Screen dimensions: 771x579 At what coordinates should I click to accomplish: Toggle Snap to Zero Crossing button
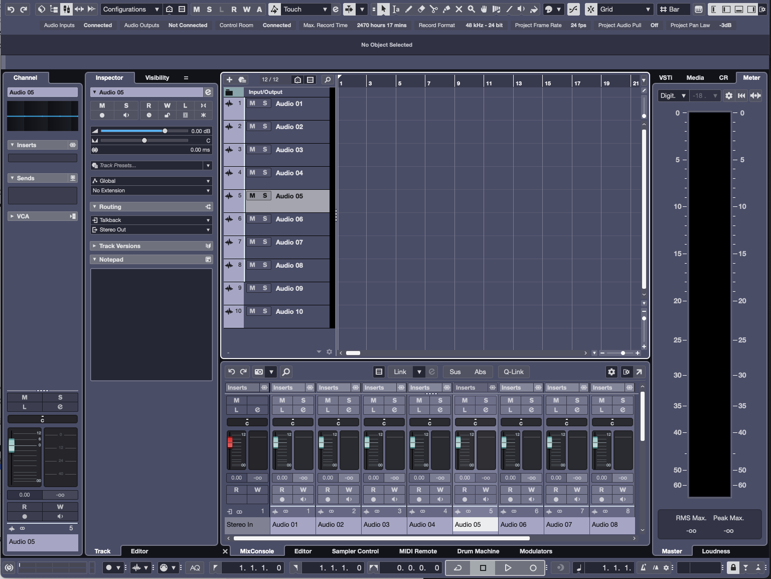coord(573,9)
